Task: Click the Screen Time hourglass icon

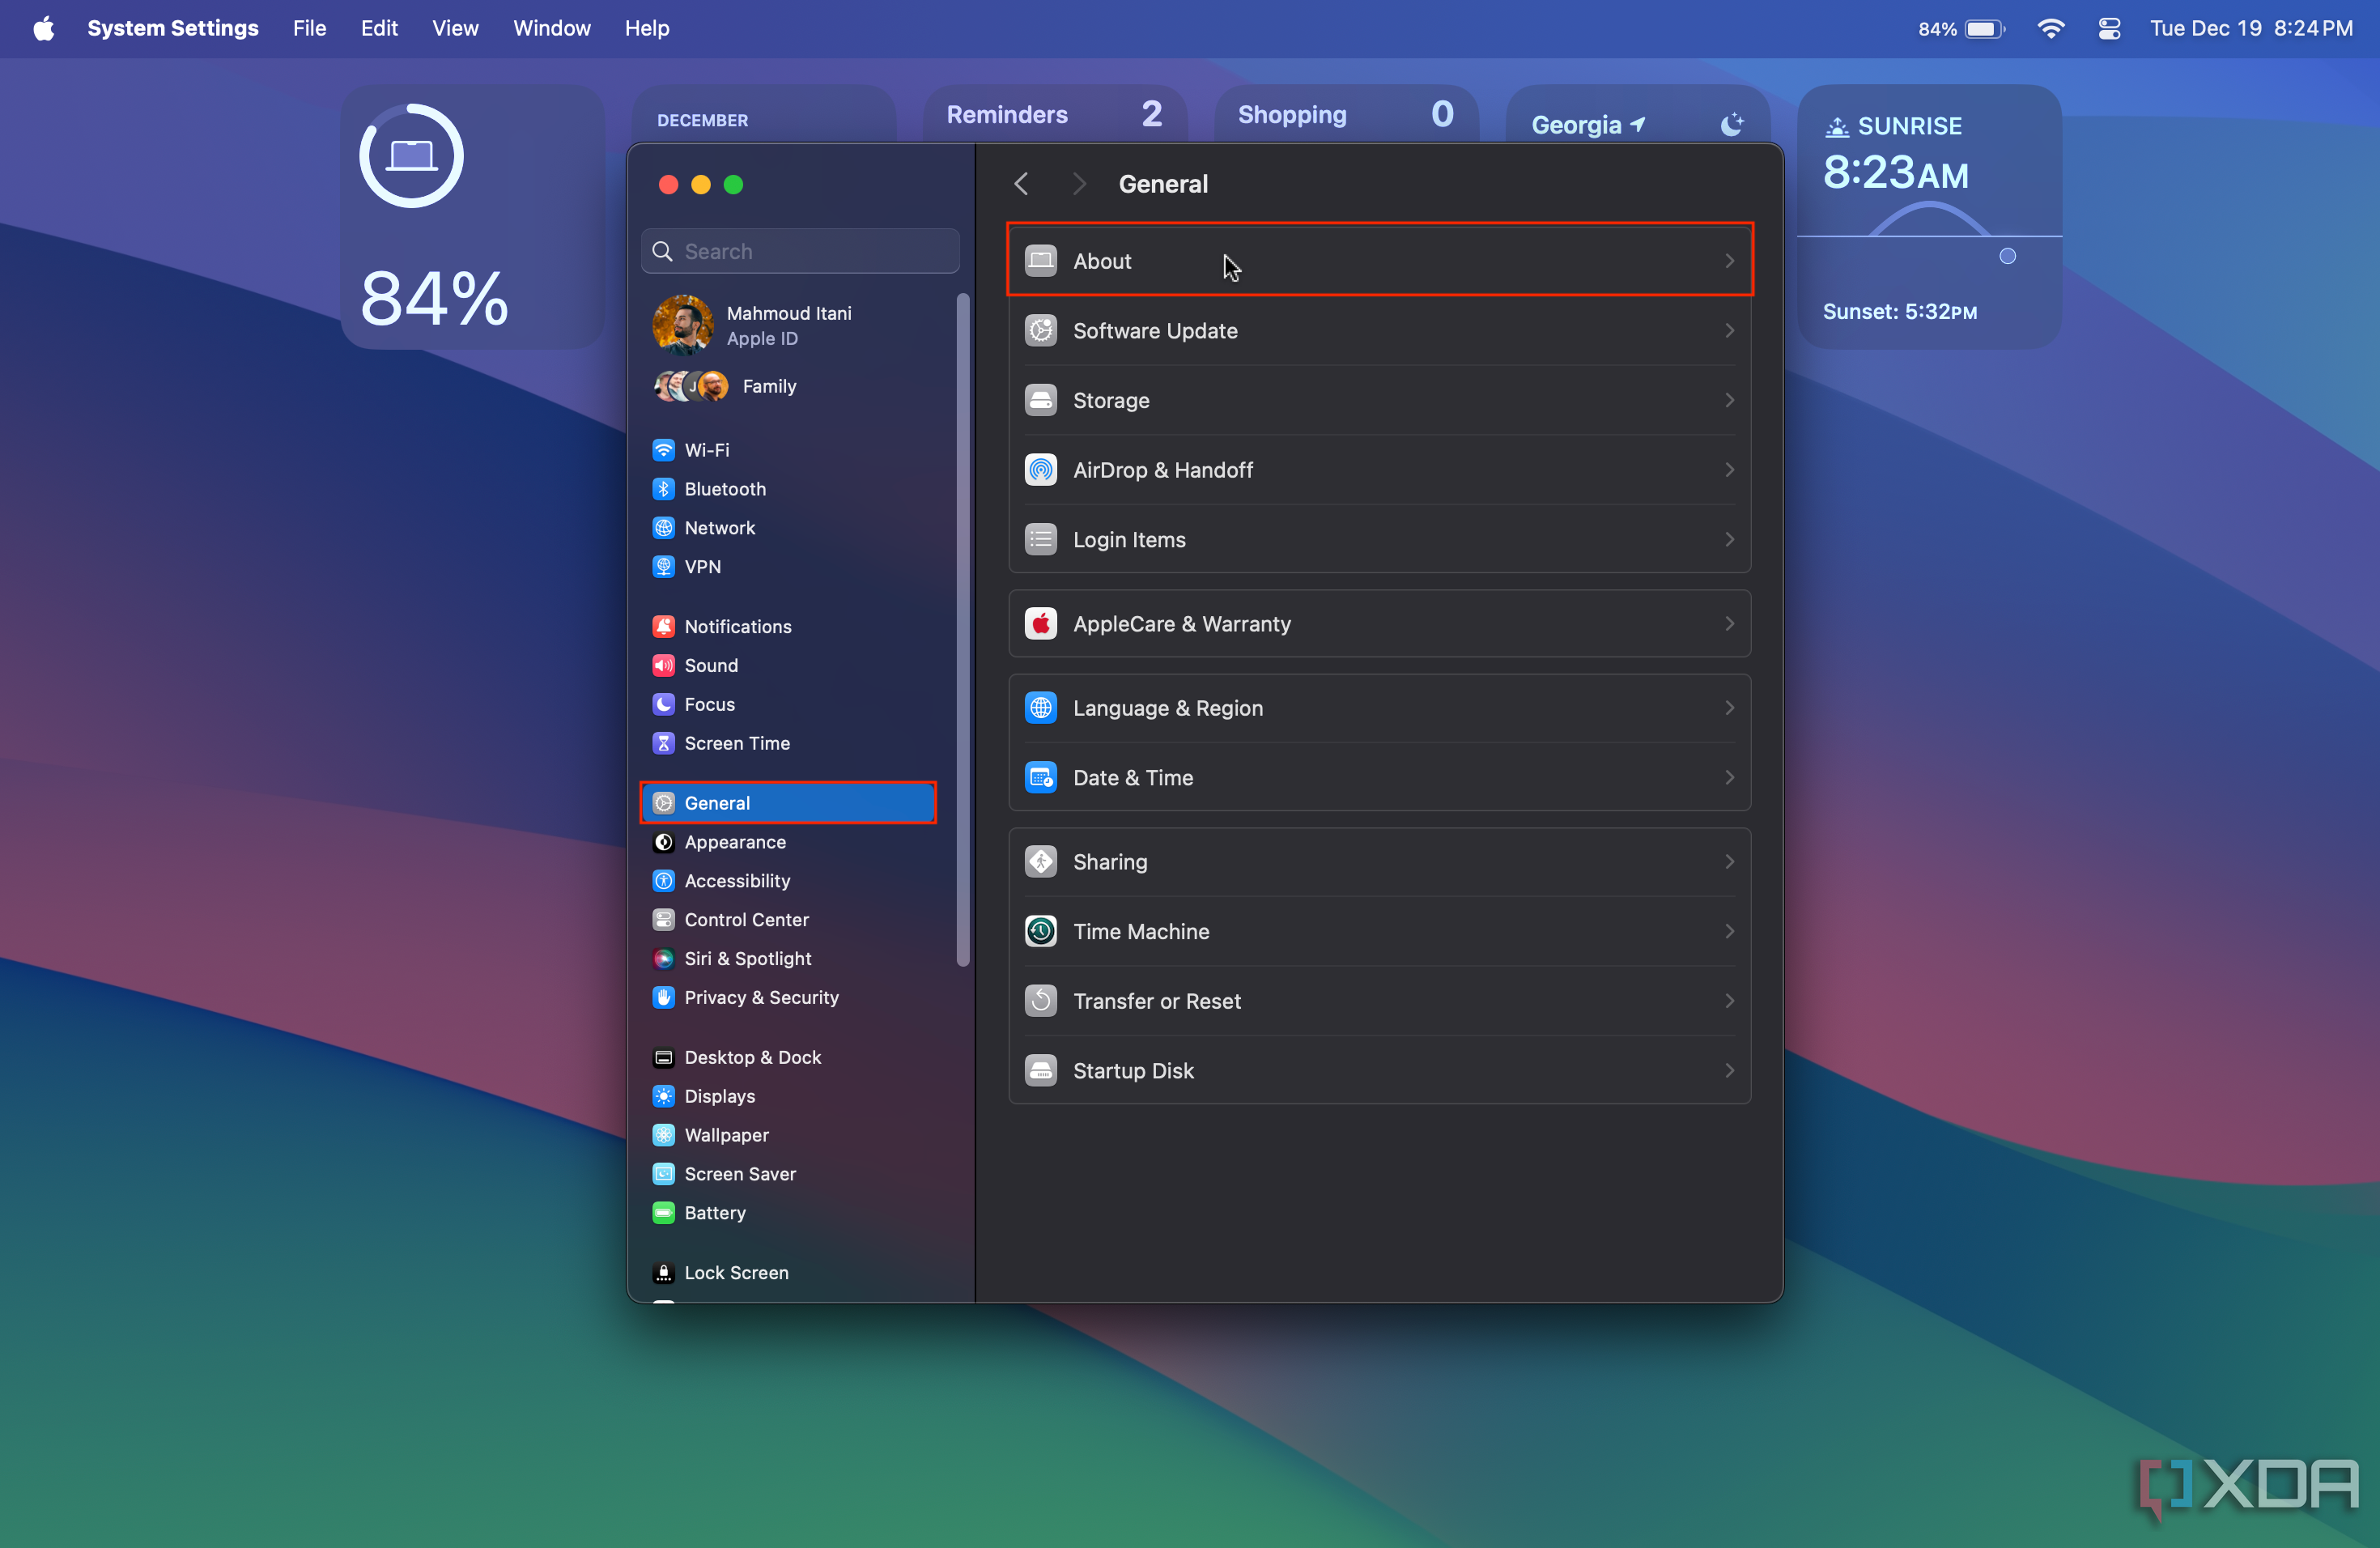Action: point(663,744)
